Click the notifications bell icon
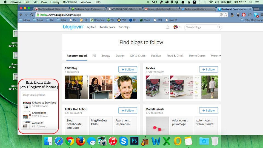 click(x=168, y=27)
